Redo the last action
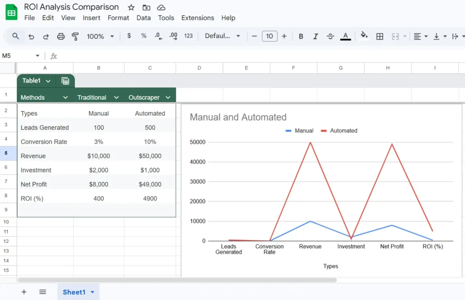465x300 pixels. [x=46, y=36]
